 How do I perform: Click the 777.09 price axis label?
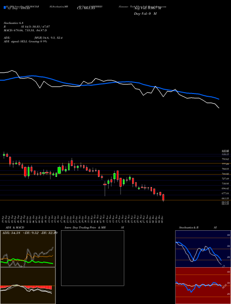(x=225, y=164)
